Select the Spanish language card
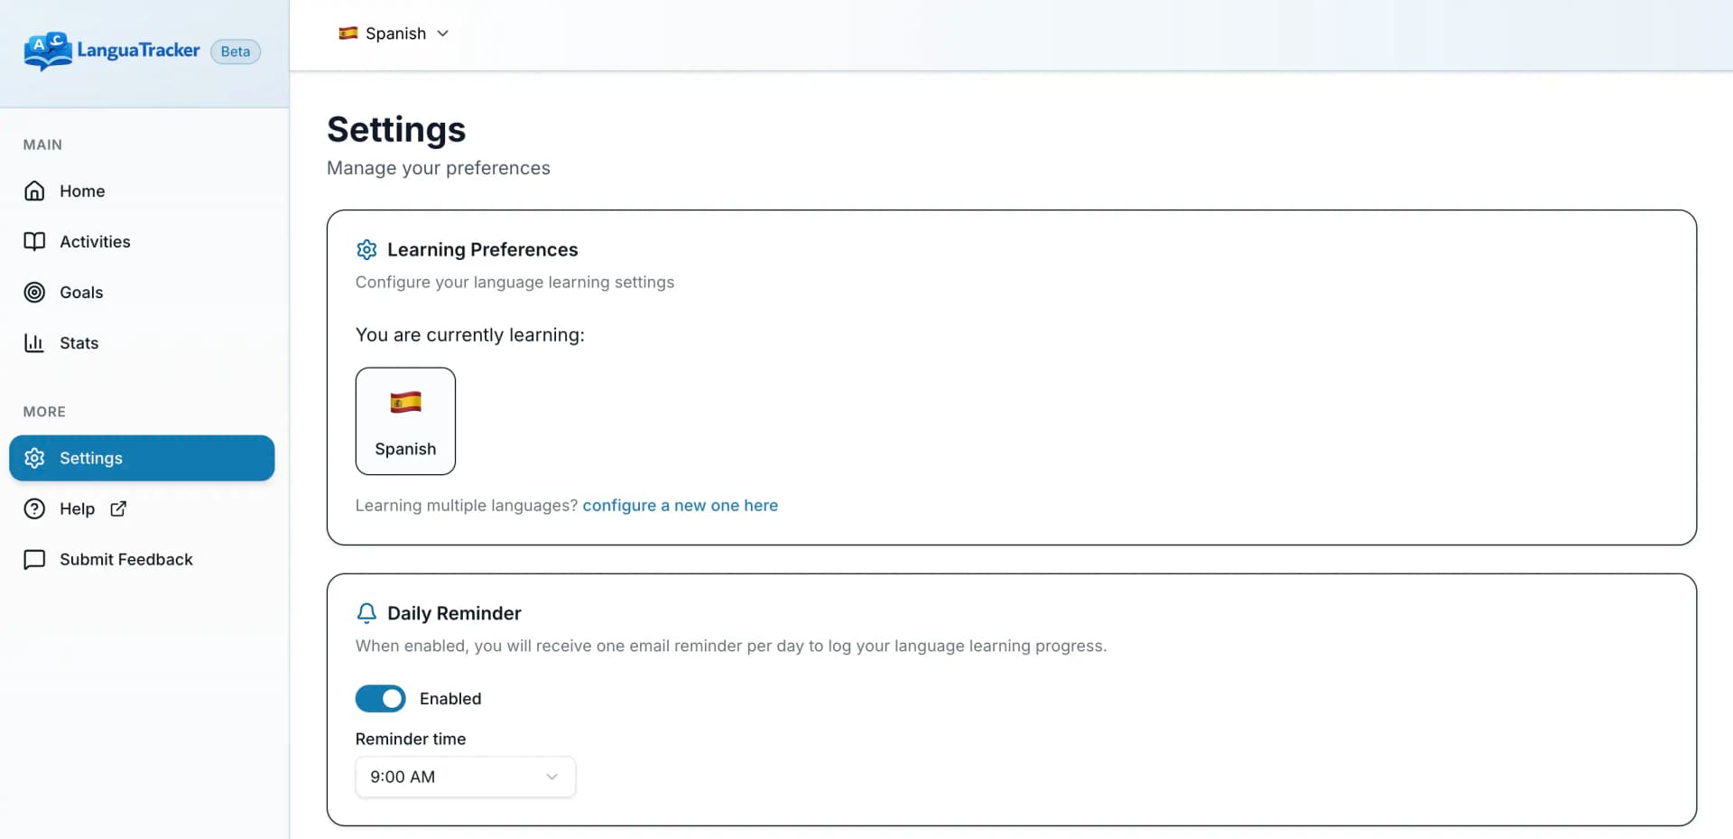Image resolution: width=1733 pixels, height=839 pixels. (x=405, y=421)
